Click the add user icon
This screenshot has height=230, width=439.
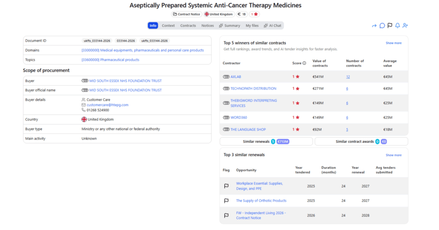(405, 25)
